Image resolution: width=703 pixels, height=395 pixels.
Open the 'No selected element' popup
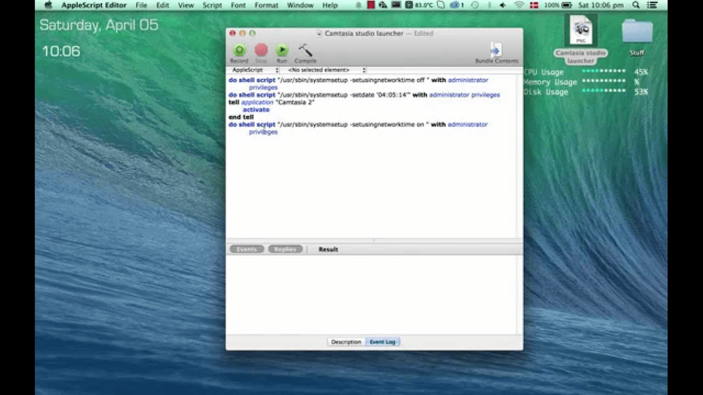pos(325,70)
